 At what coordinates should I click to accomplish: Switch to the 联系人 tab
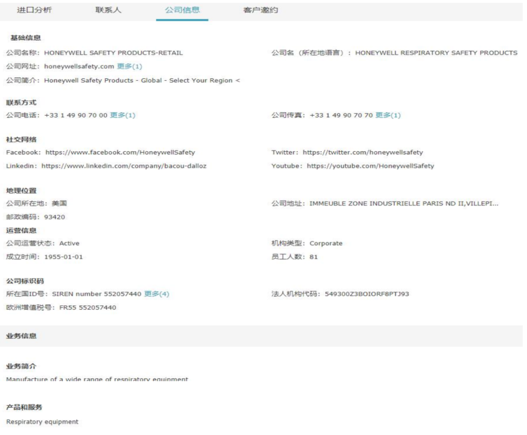(108, 10)
